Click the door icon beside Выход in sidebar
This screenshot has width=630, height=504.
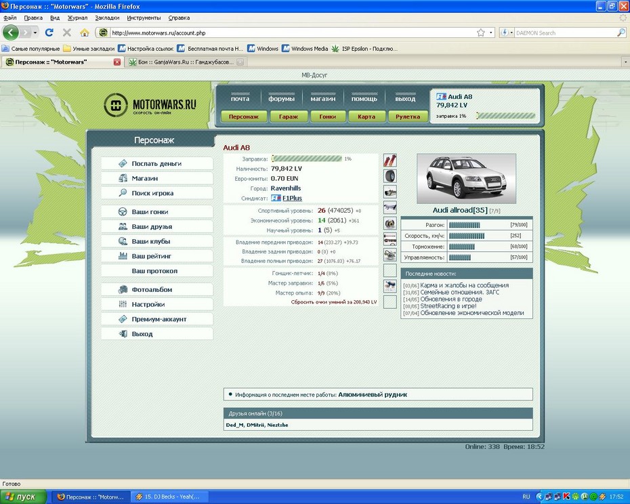tap(123, 333)
